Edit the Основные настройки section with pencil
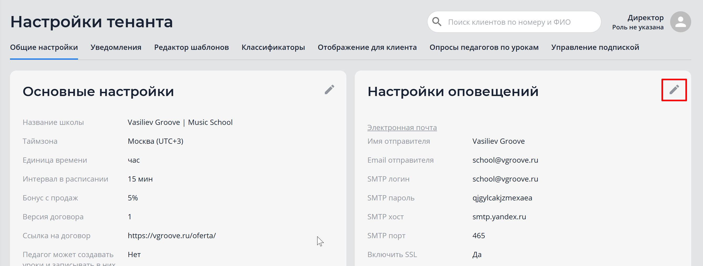Image resolution: width=703 pixels, height=266 pixels. [x=329, y=90]
